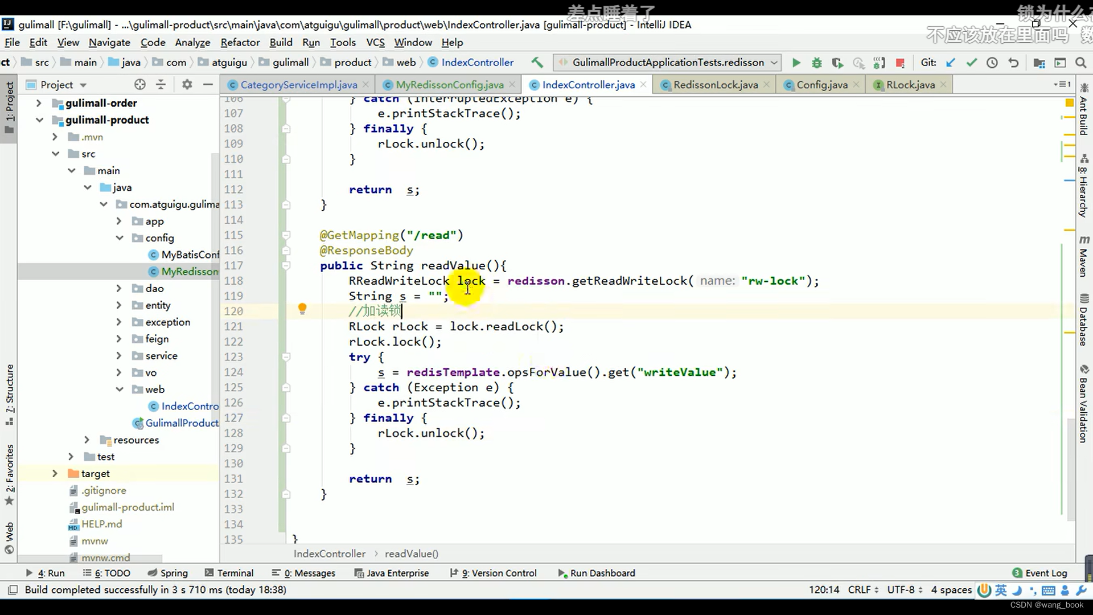Click the Build project hammer icon
The width and height of the screenshot is (1093, 615).
click(537, 62)
